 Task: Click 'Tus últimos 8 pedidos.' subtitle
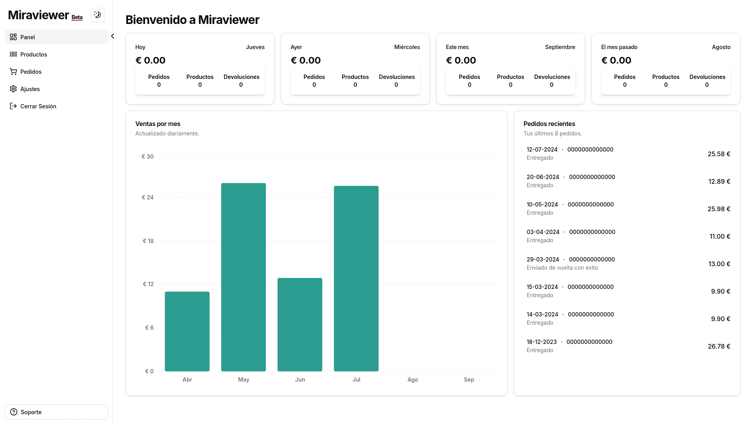[553, 133]
